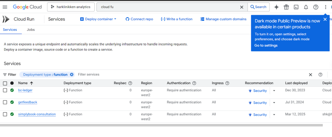
Task: Clear the search box text with X
Action: pos(242,7)
